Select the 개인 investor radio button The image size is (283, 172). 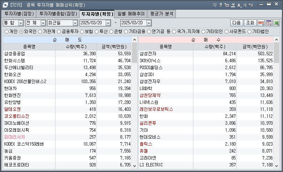click(x=7, y=32)
